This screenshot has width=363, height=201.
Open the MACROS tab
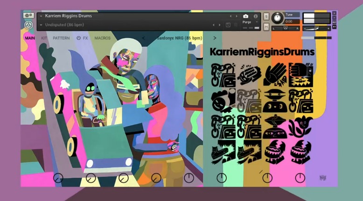(102, 38)
